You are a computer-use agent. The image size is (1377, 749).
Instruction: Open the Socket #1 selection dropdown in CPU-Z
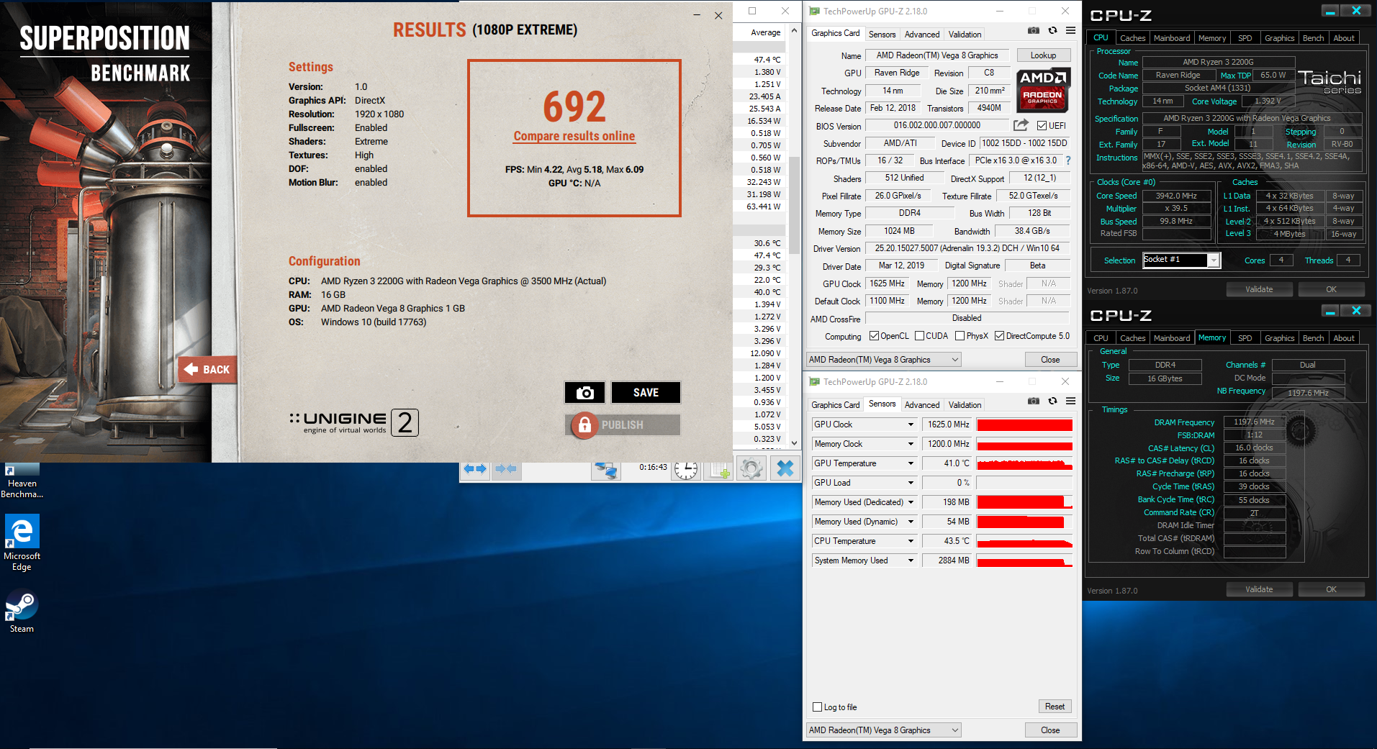coord(1214,260)
